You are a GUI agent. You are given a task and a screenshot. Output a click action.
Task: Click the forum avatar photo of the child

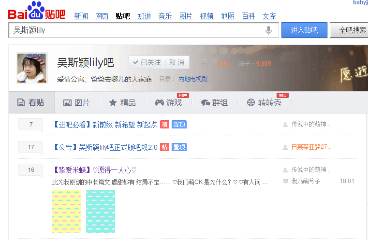click(32, 68)
